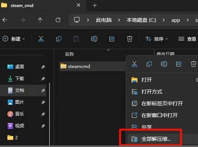Click the pin icon beside 下载

coord(43,79)
